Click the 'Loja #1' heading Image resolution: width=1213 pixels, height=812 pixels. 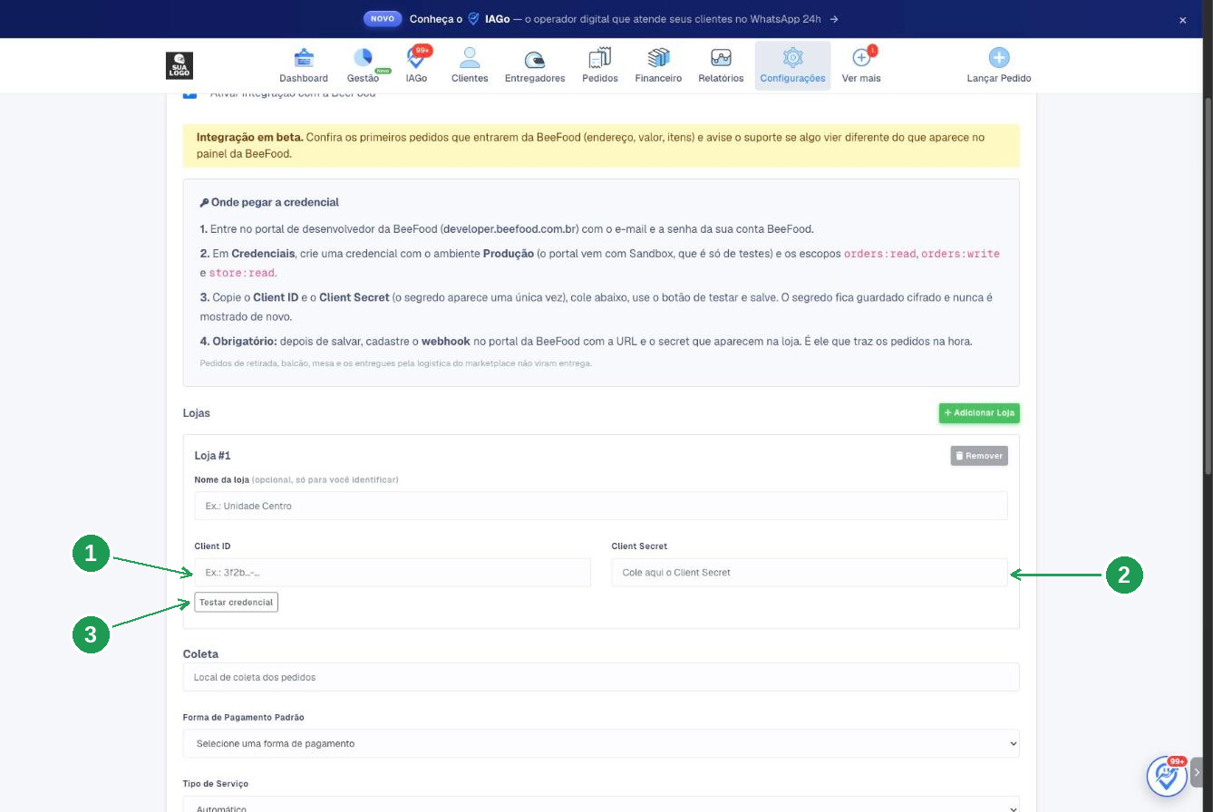[212, 456]
